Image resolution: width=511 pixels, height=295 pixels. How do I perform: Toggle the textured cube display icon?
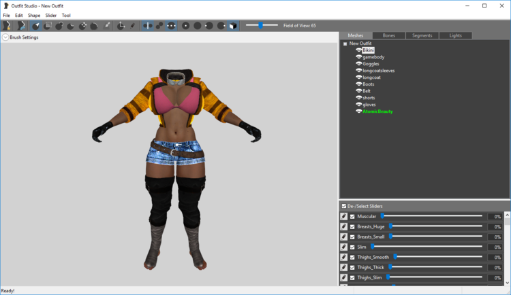233,26
